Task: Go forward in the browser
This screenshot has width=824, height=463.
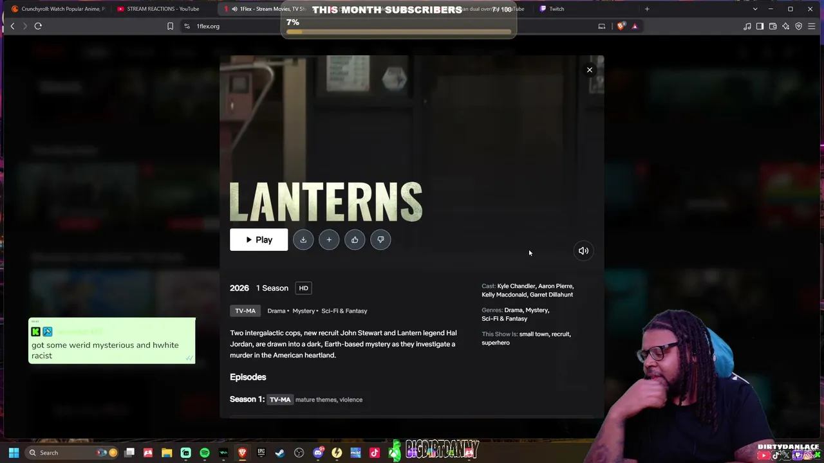Action: click(25, 26)
